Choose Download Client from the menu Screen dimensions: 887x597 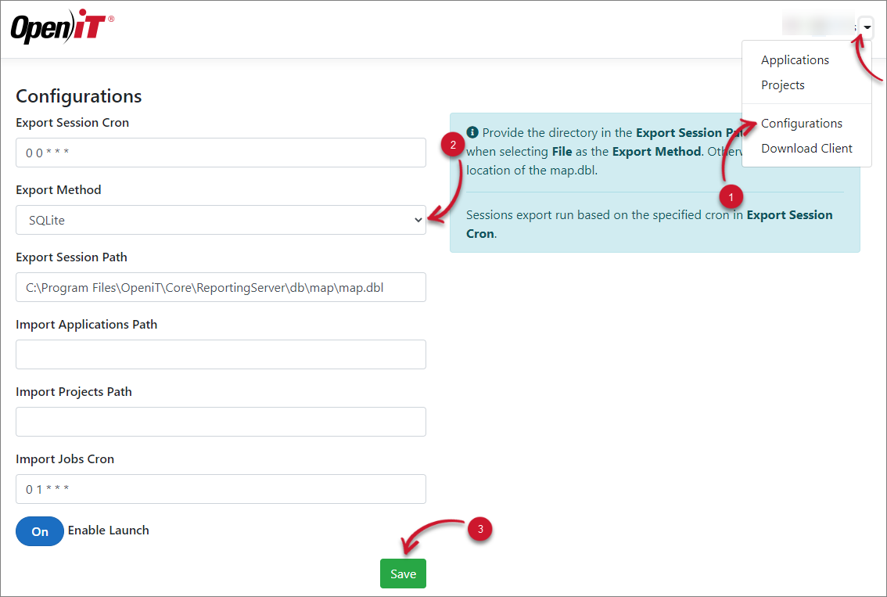coord(806,148)
